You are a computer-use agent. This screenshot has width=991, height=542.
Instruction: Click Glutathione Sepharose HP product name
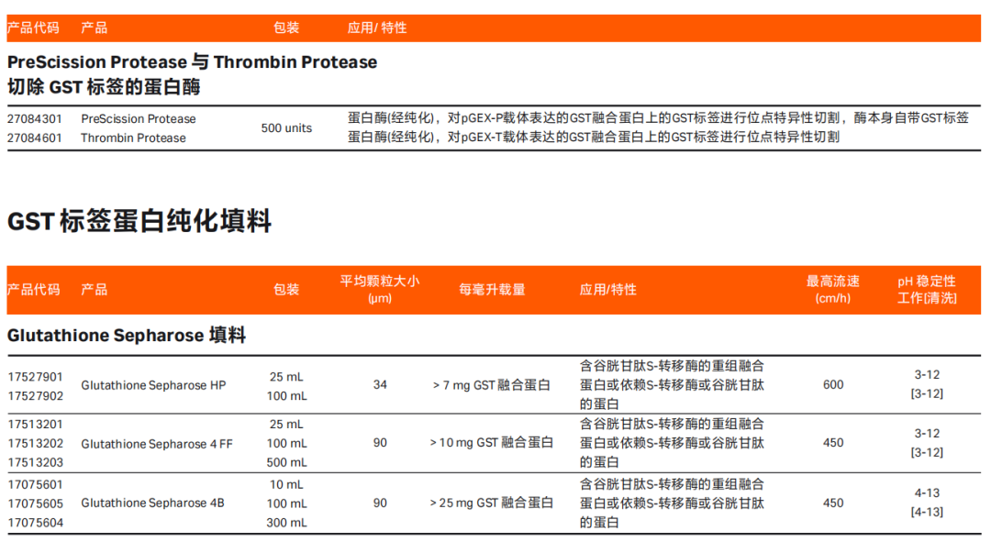[x=153, y=385]
